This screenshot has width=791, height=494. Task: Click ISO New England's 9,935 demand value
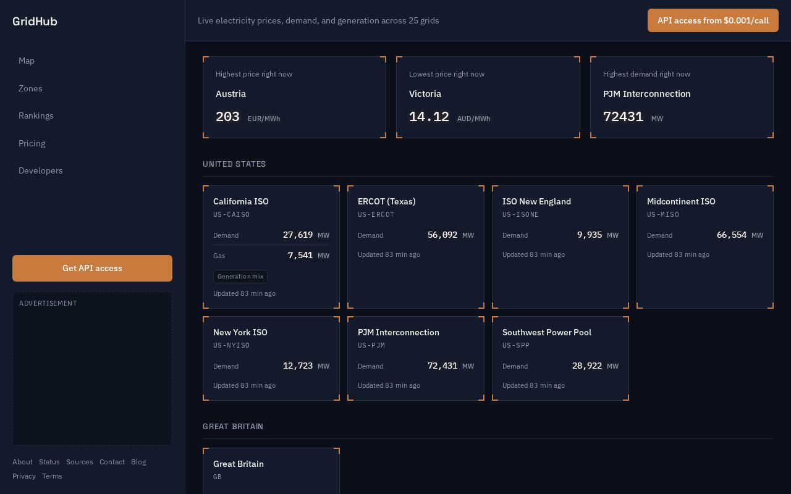click(590, 235)
